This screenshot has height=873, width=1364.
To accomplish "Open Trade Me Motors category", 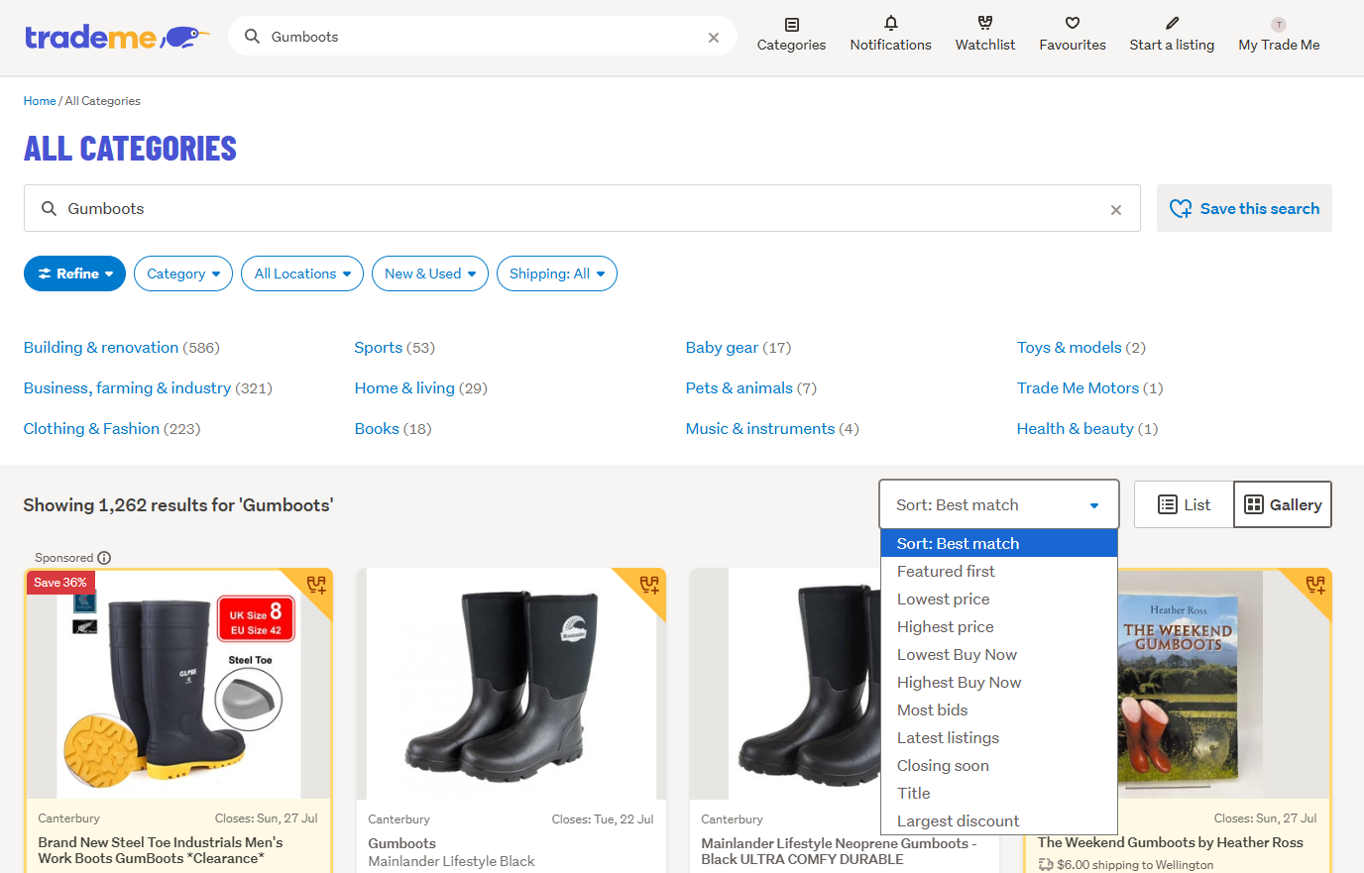I will 1079,387.
